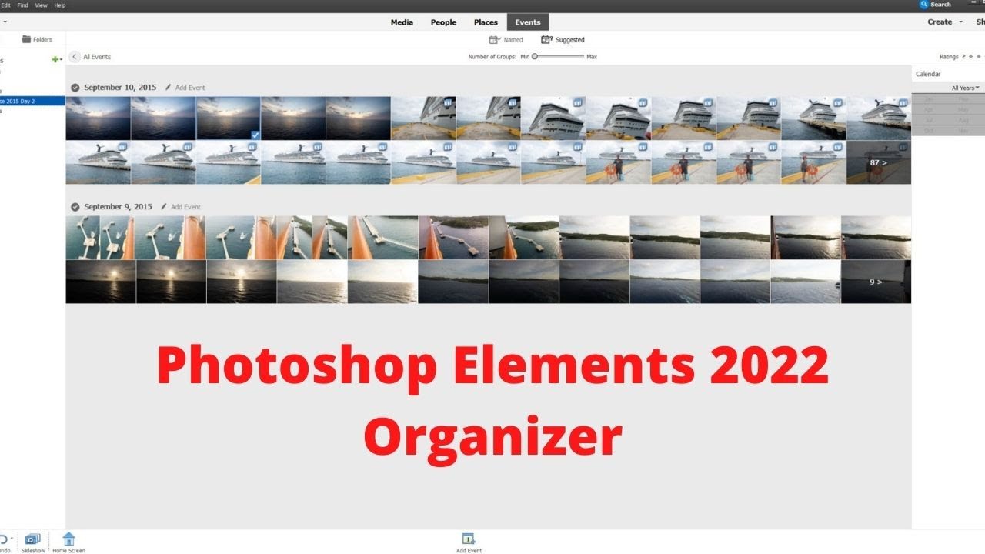Expand the Create dropdown arrow
This screenshot has height=554, width=985.
pos(960,22)
